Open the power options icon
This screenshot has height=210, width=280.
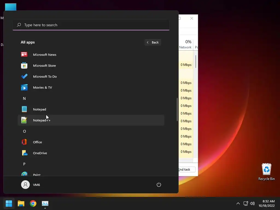point(159,185)
